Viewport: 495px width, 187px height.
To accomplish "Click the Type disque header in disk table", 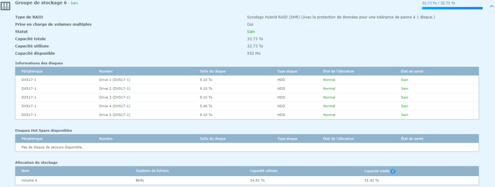I will pos(287,71).
